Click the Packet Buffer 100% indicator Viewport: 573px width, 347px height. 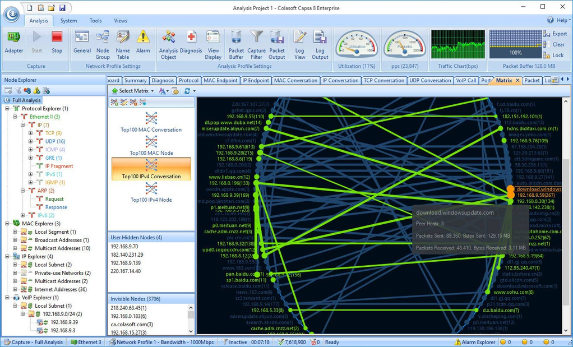(x=515, y=44)
